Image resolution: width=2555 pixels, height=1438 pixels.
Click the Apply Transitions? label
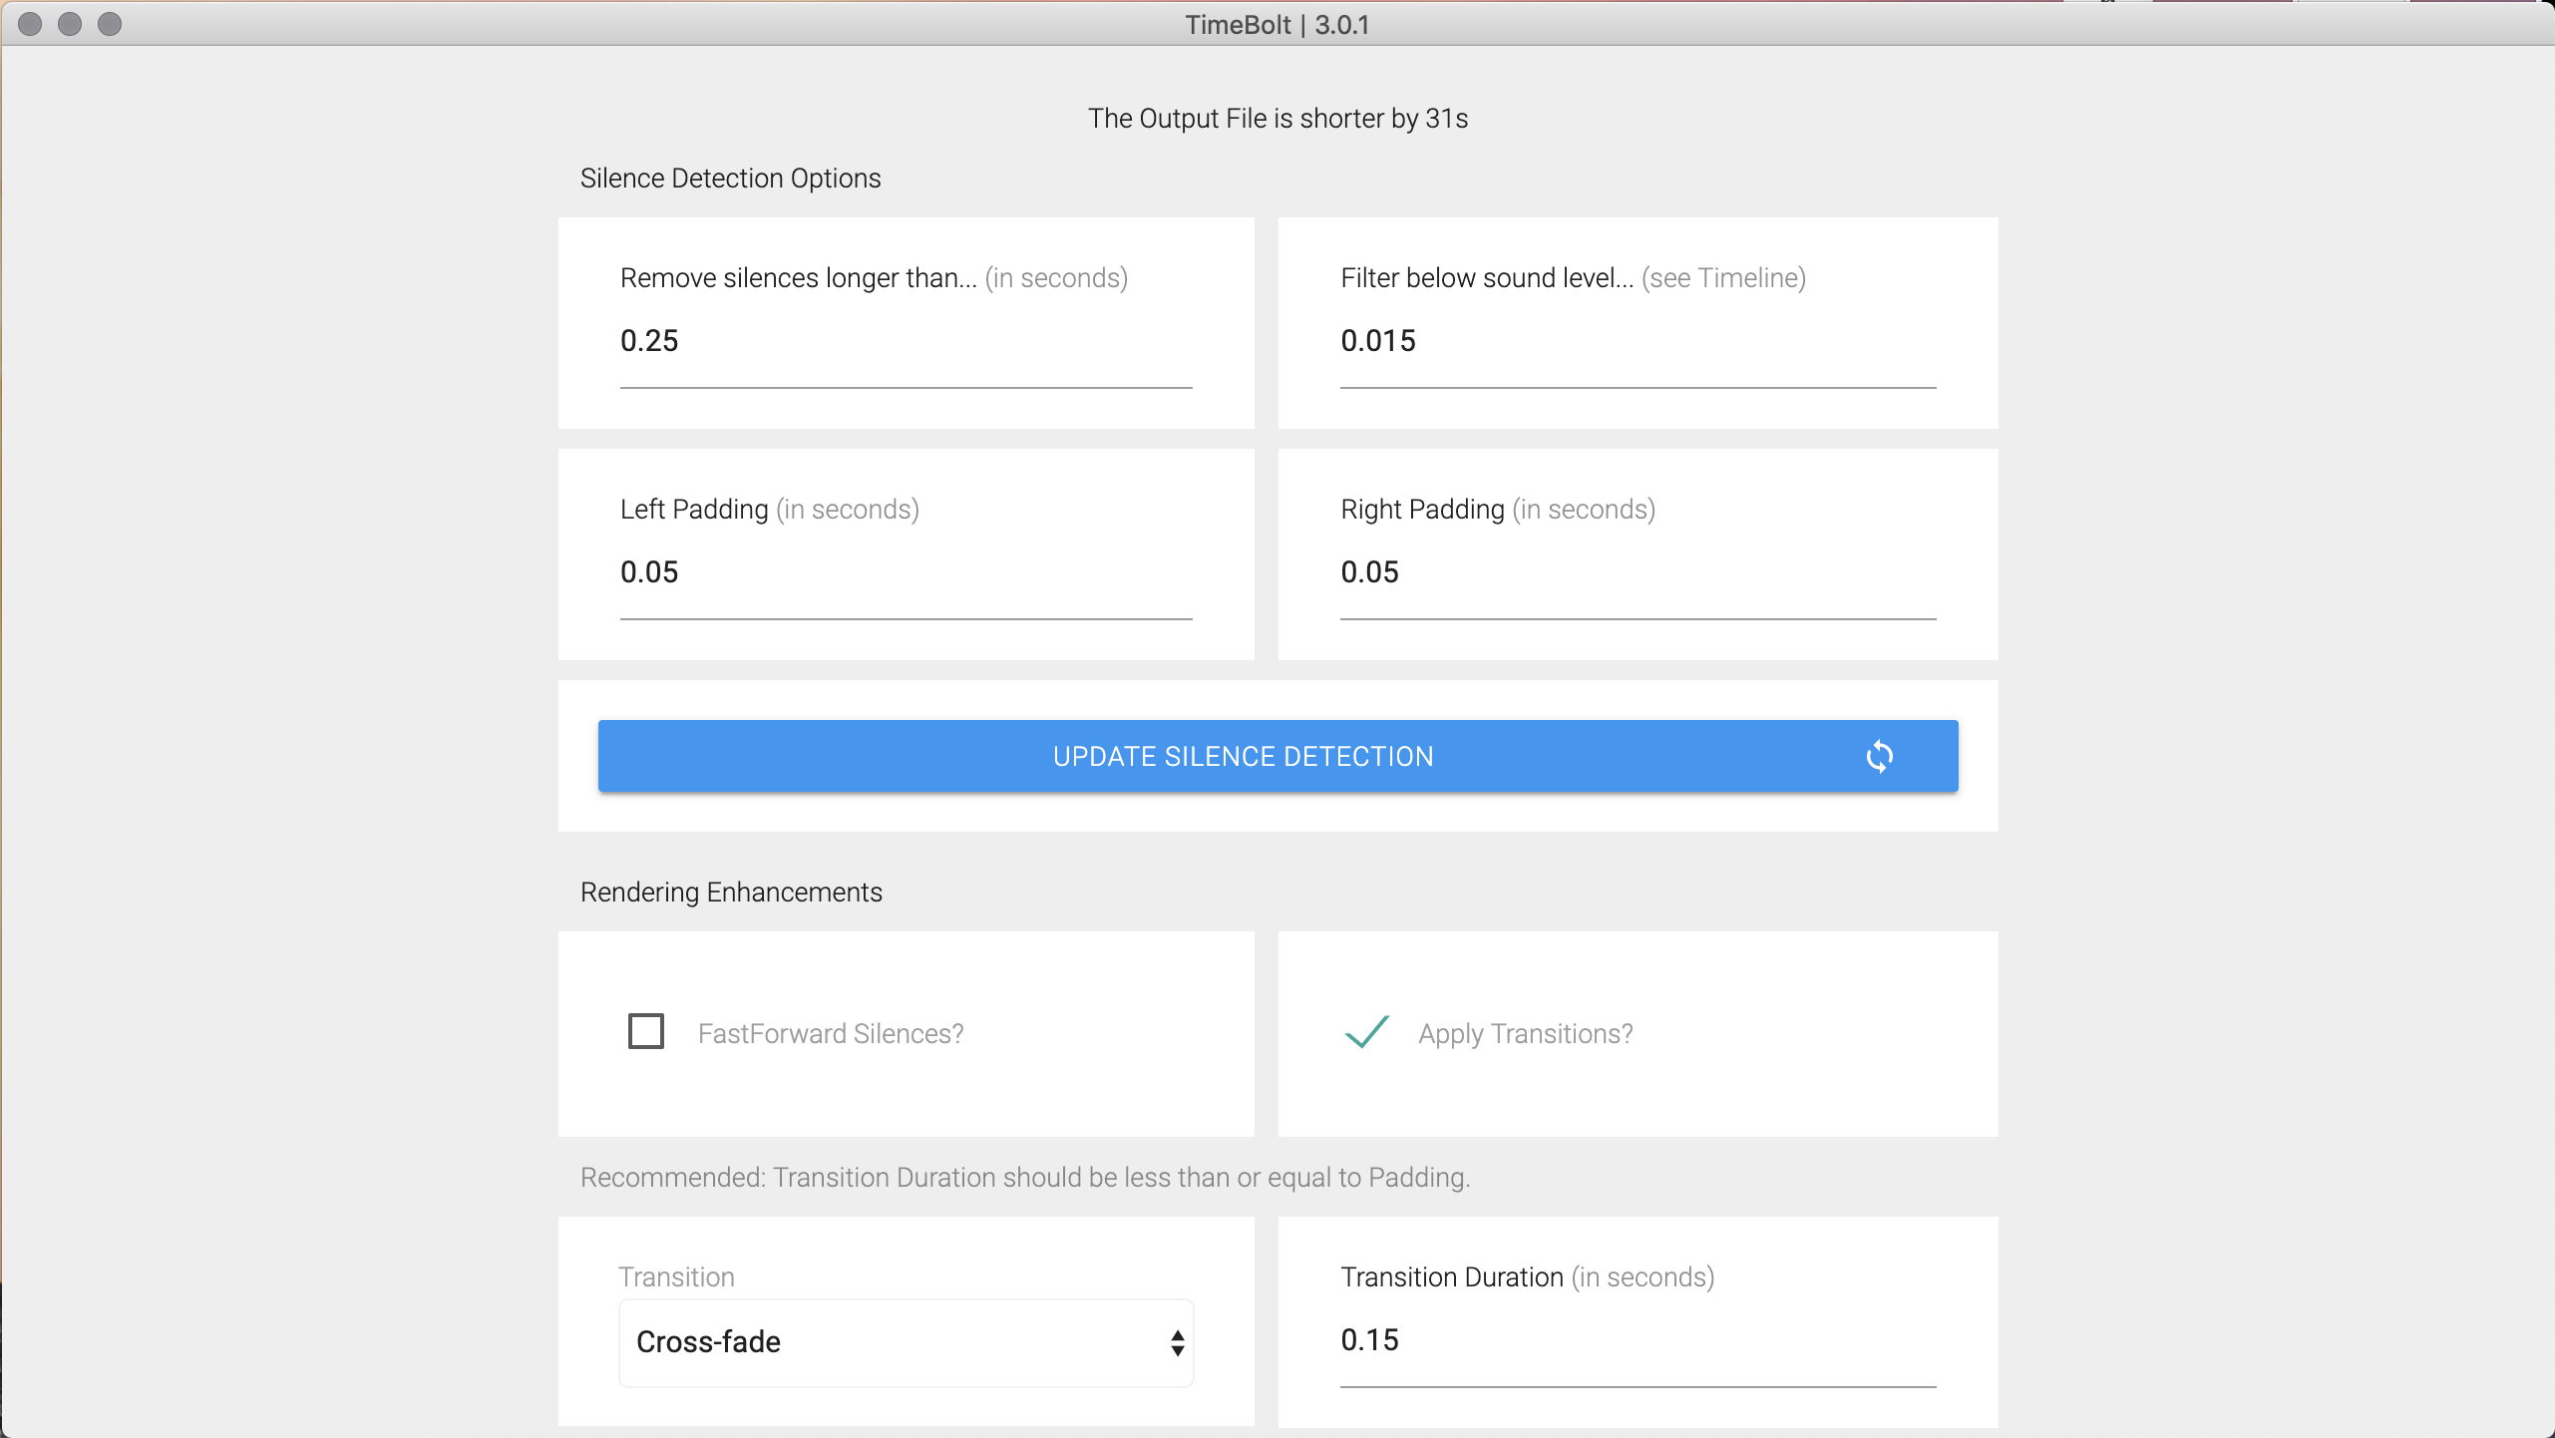click(1525, 1034)
